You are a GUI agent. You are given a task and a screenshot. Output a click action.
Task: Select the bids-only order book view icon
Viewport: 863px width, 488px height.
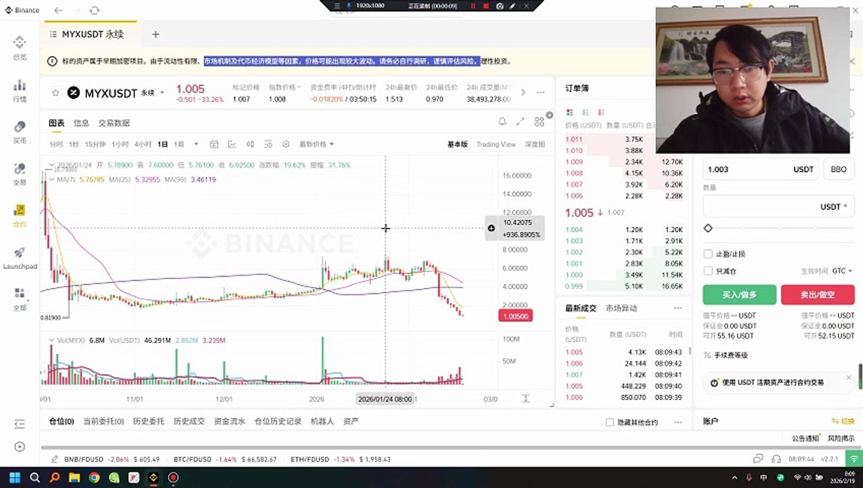pyautogui.click(x=586, y=112)
